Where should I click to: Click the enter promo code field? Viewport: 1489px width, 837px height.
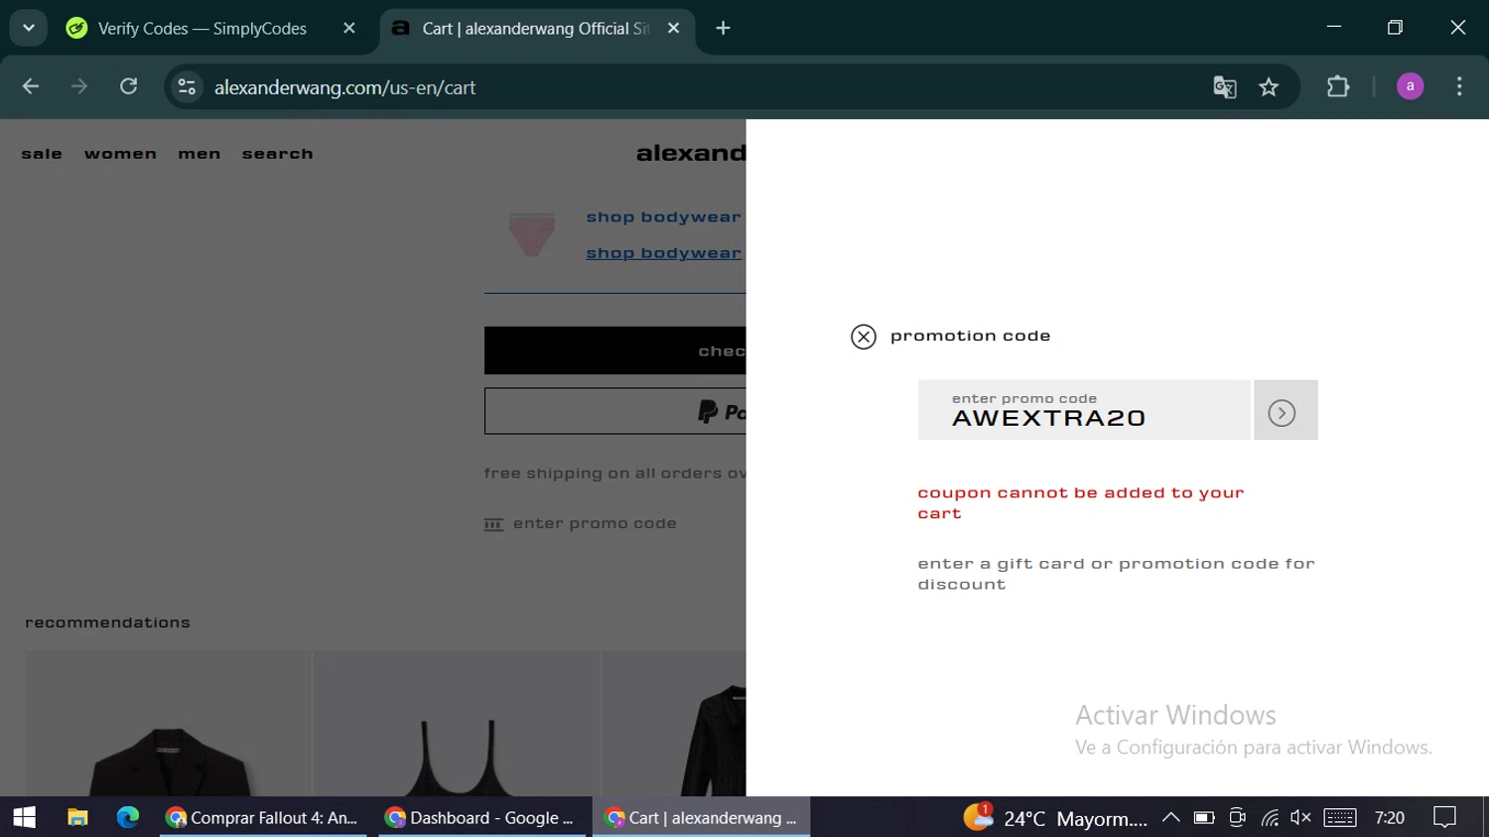1084,410
